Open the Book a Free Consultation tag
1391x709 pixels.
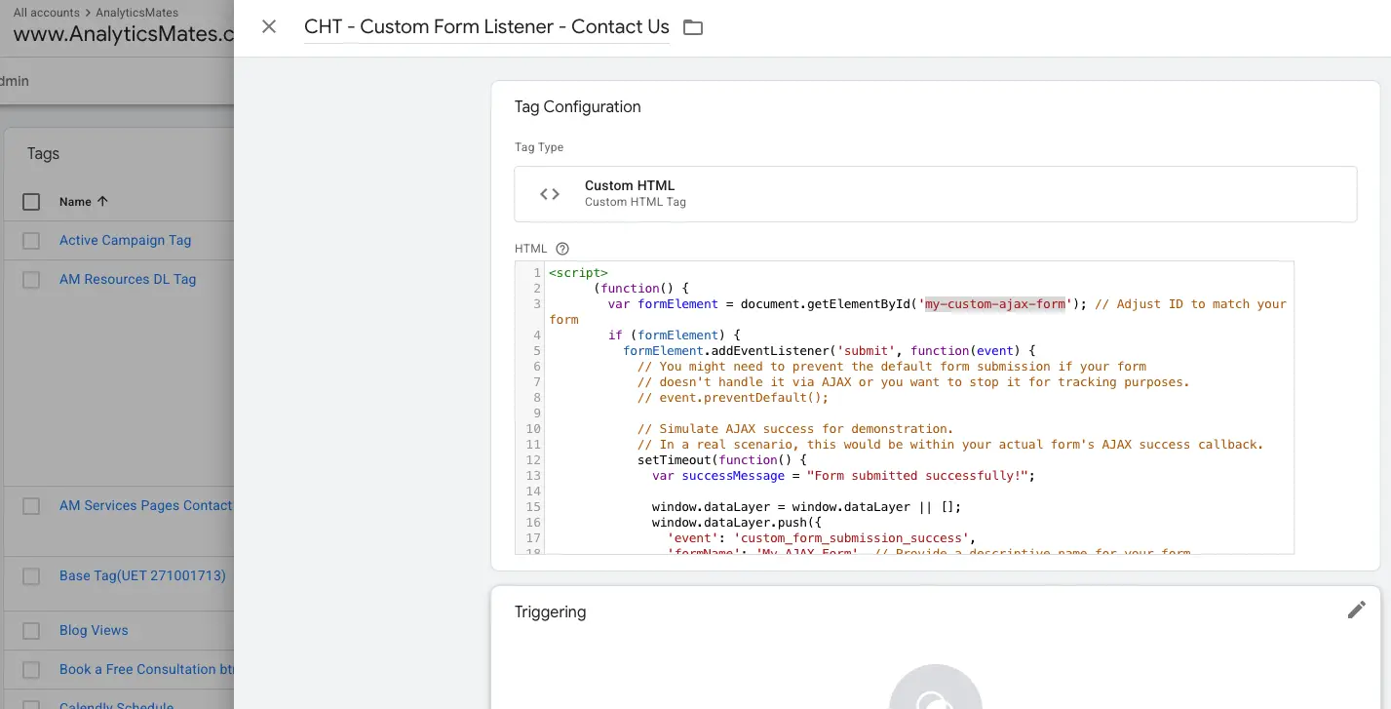pos(146,669)
